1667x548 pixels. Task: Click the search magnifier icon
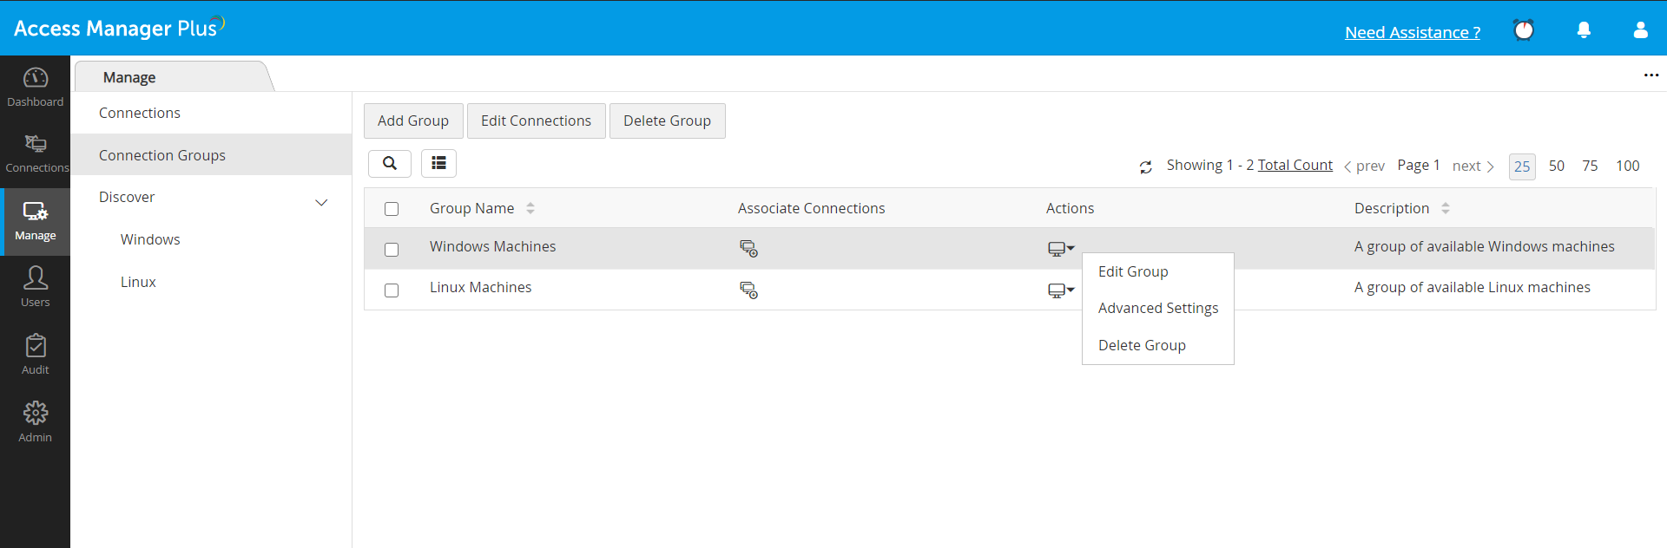pos(390,163)
